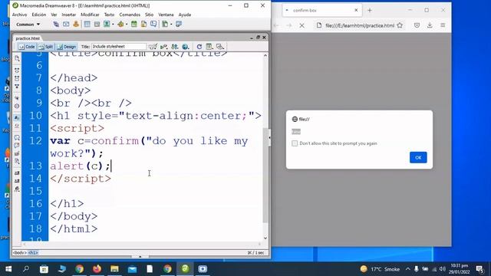Open taskbar Search icon
Screen dimensions: 491x276
[26, 269]
